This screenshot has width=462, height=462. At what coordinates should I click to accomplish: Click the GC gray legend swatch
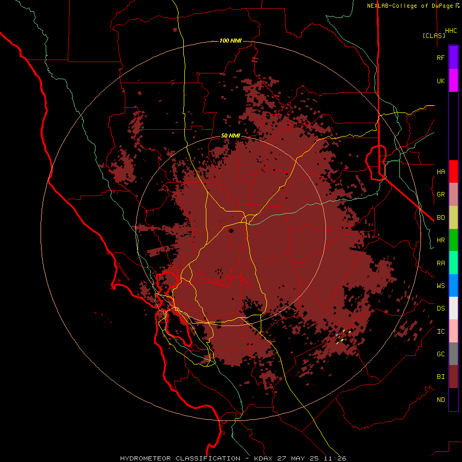(453, 354)
